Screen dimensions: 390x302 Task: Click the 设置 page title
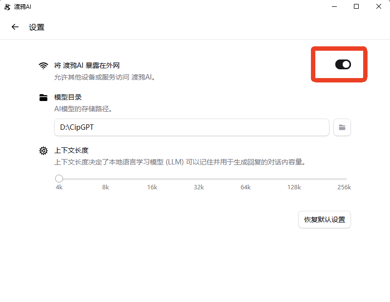37,27
